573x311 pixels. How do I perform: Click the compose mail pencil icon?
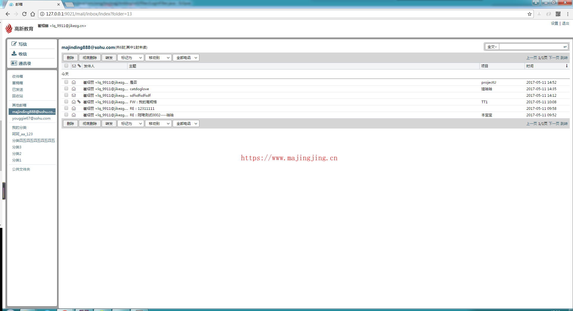point(14,44)
